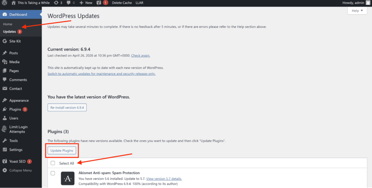Image resolution: width=372 pixels, height=188 pixels.
Task: Click the Appearance paintbrush icon
Action: point(5,100)
